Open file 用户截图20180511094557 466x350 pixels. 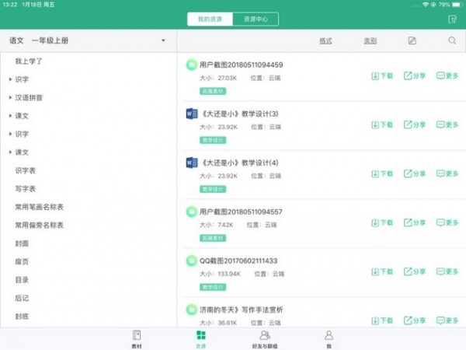[x=241, y=212]
